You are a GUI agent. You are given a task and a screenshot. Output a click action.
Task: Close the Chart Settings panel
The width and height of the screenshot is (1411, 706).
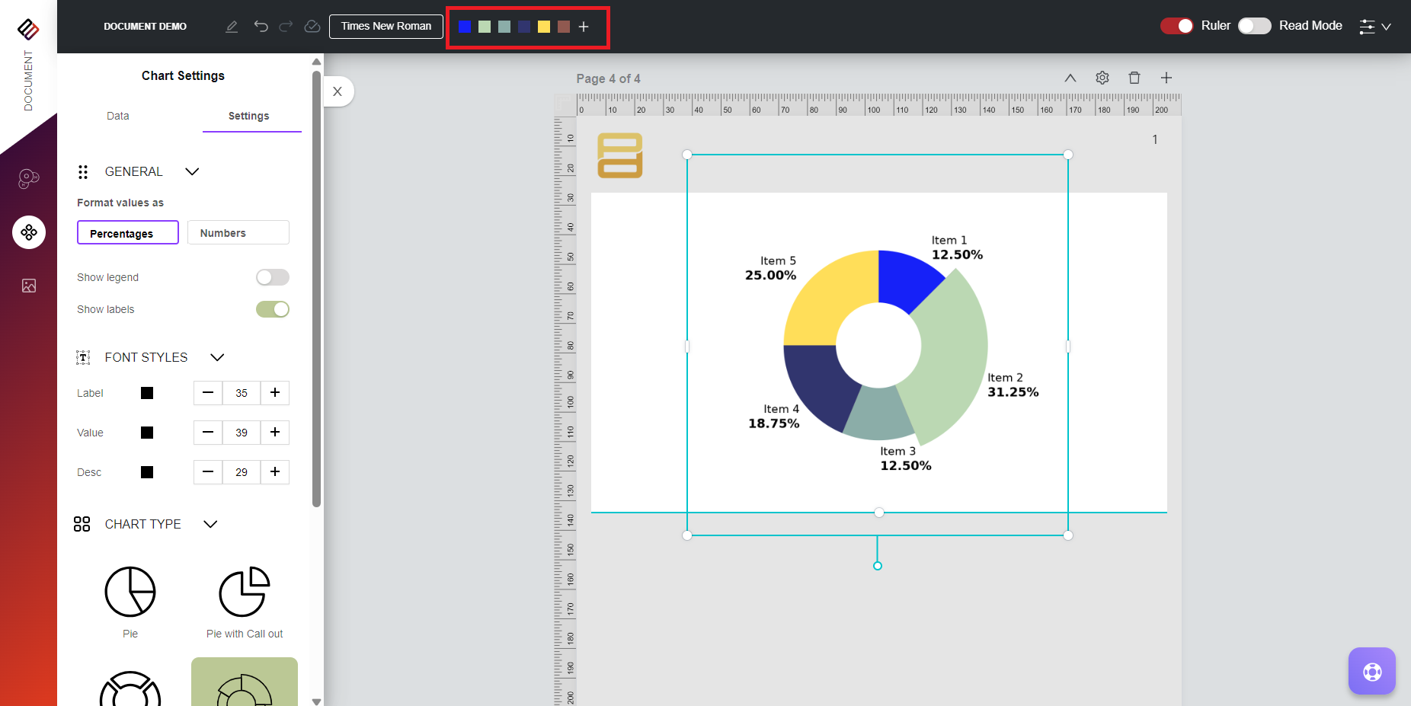(x=338, y=91)
